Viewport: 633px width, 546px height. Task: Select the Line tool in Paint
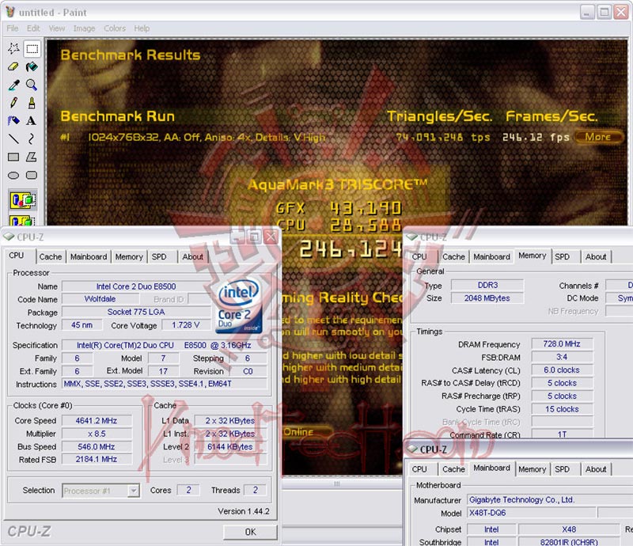click(x=13, y=138)
